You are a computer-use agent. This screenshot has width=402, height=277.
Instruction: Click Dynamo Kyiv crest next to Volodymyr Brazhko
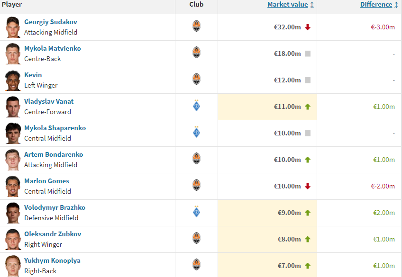click(196, 212)
